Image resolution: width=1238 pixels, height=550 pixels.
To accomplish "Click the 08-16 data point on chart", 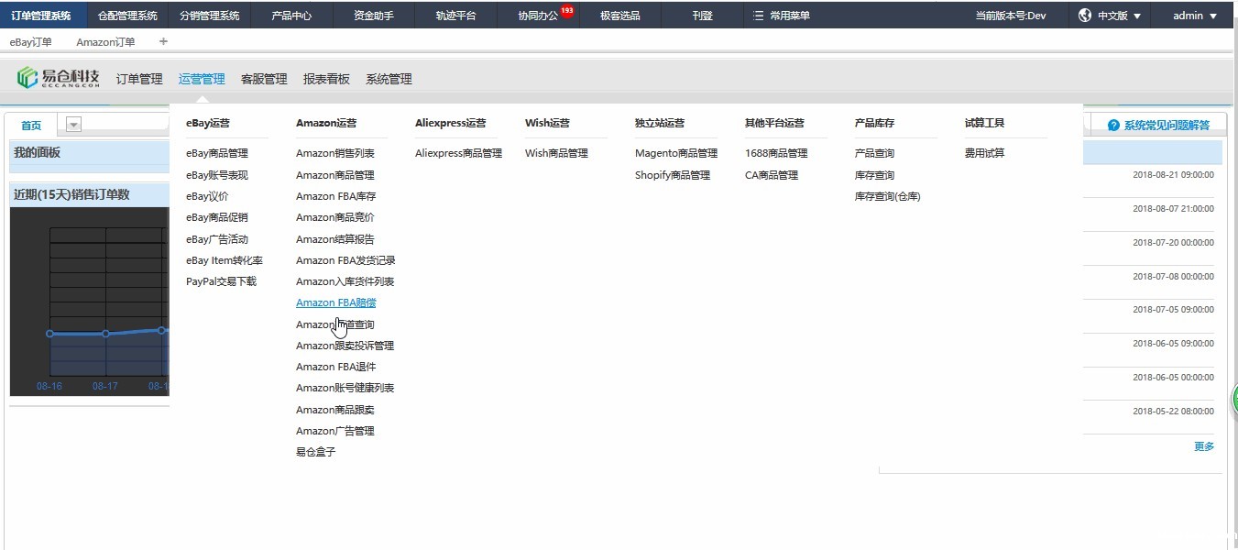I will [x=49, y=334].
